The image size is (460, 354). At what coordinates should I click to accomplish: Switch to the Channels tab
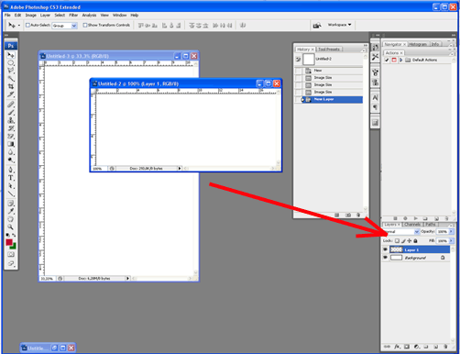pyautogui.click(x=412, y=225)
